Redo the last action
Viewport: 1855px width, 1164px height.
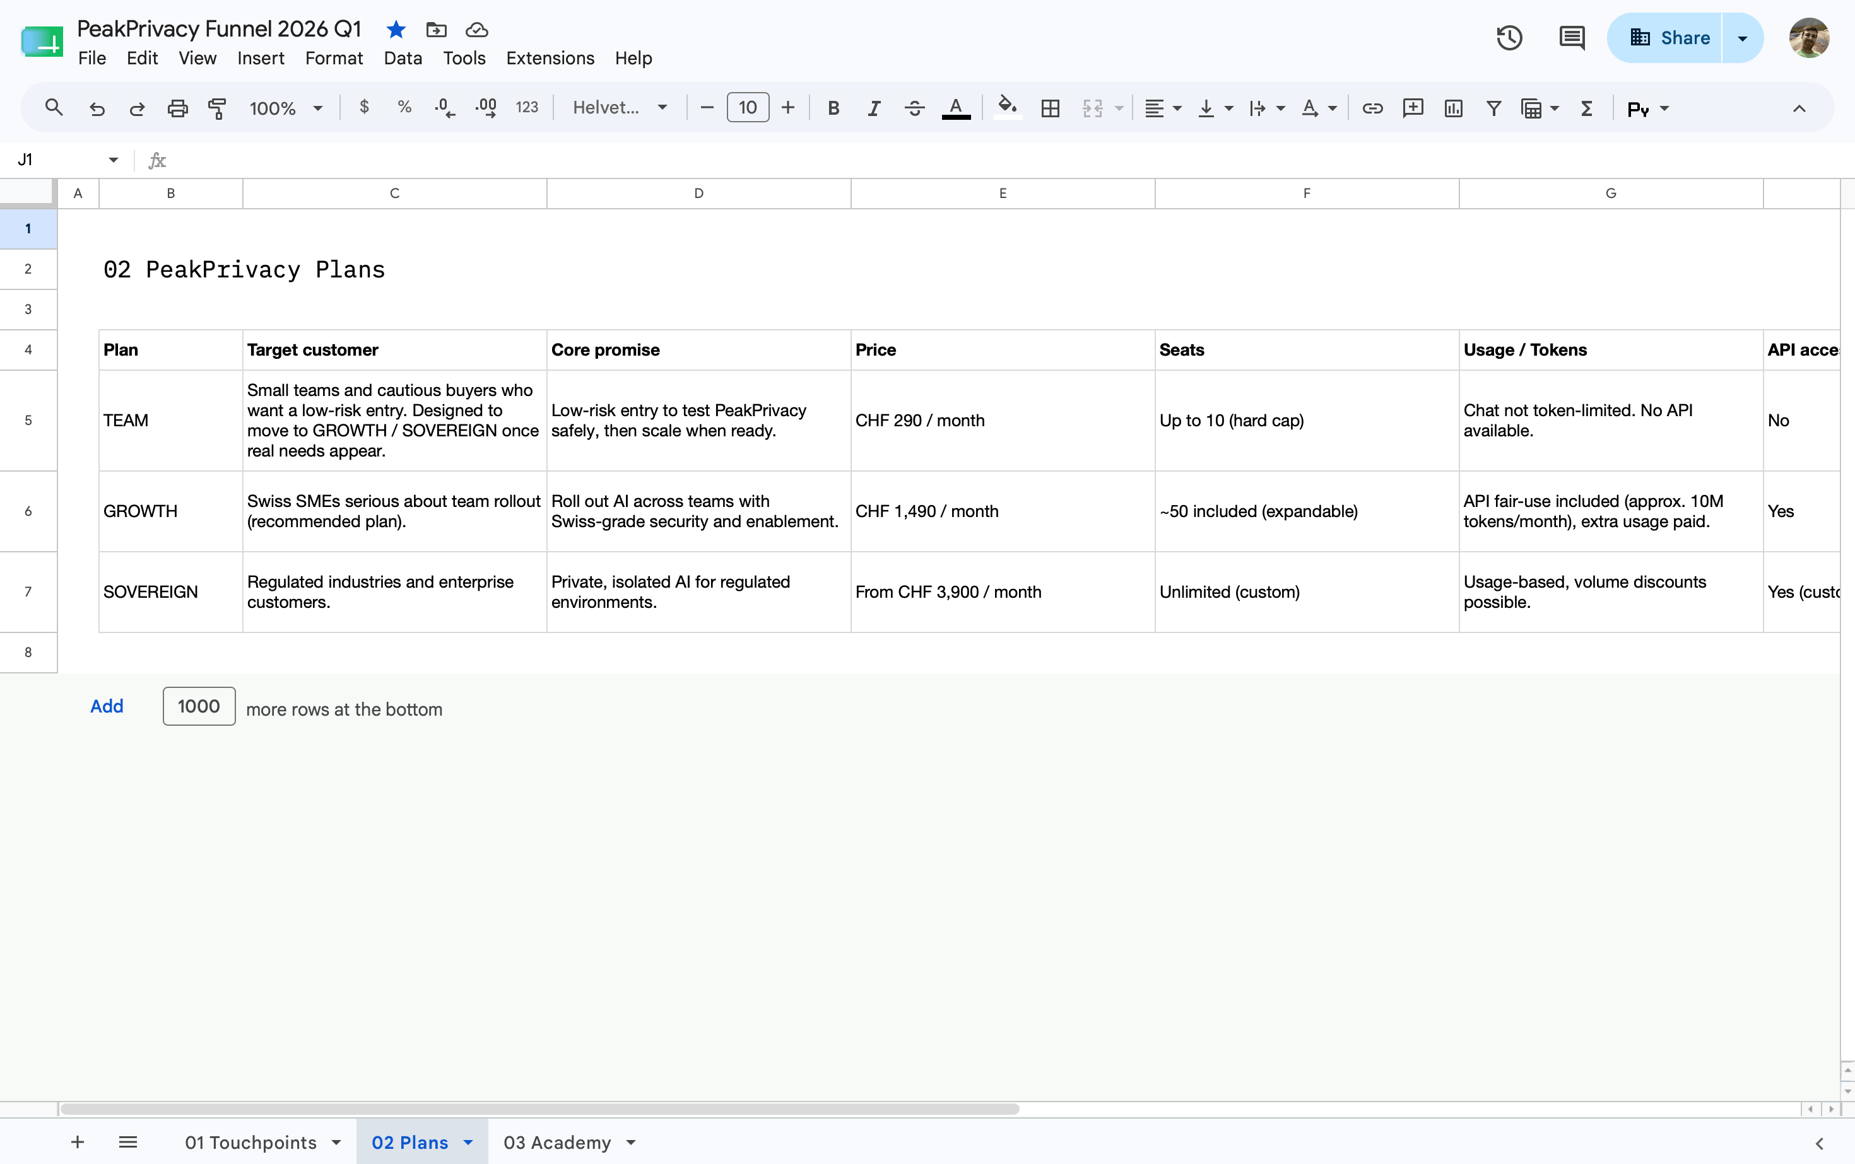point(137,108)
